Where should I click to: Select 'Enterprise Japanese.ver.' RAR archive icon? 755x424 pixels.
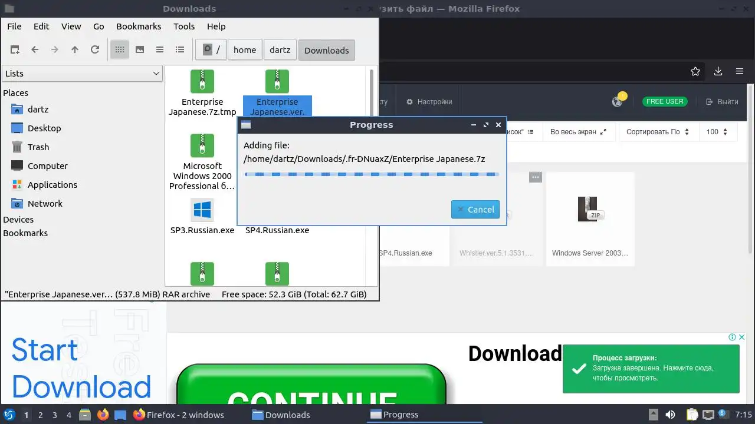pyautogui.click(x=277, y=81)
